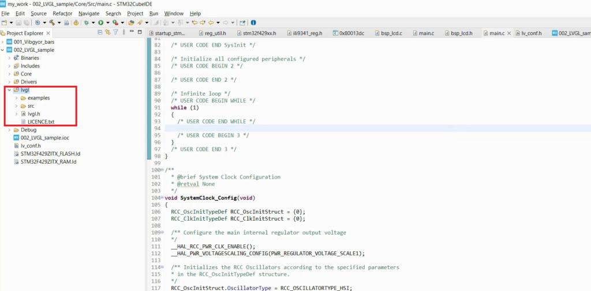Image resolution: width=591 pixels, height=291 pixels.
Task: Click the Build hammer icon in toolbar
Action: click(52, 22)
